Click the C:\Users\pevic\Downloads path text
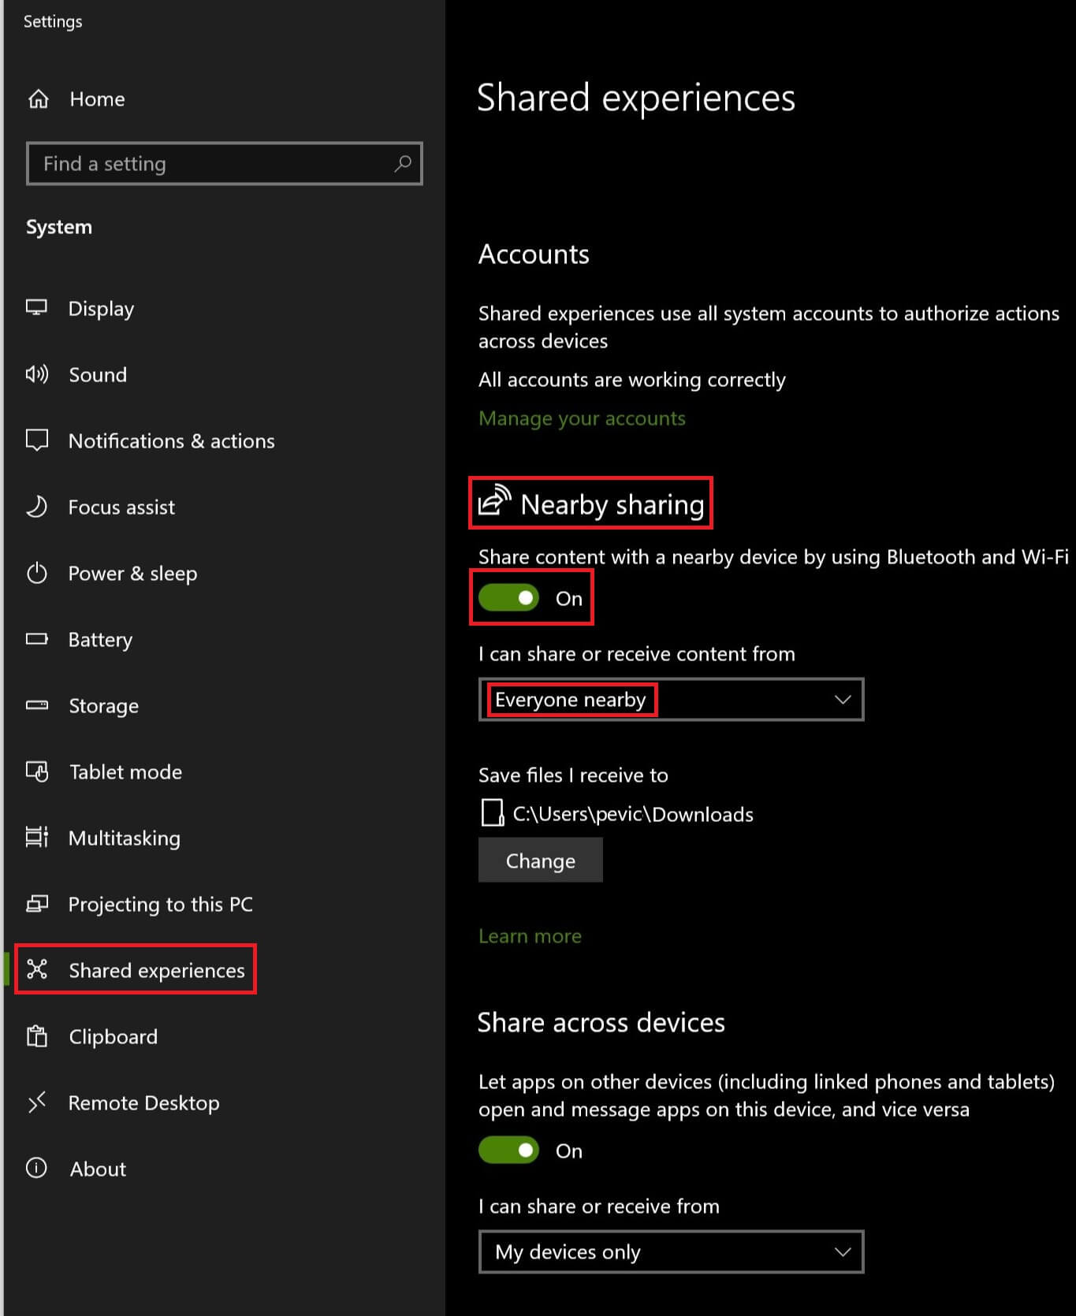 (x=633, y=814)
